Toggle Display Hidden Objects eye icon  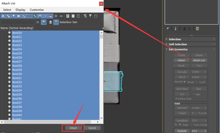(x=61, y=16)
